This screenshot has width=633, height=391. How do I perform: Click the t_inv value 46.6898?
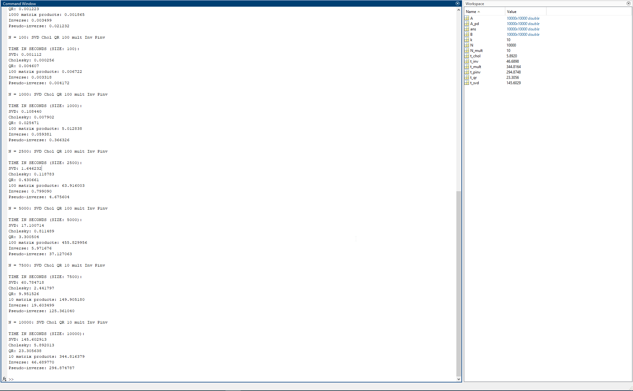coord(512,61)
